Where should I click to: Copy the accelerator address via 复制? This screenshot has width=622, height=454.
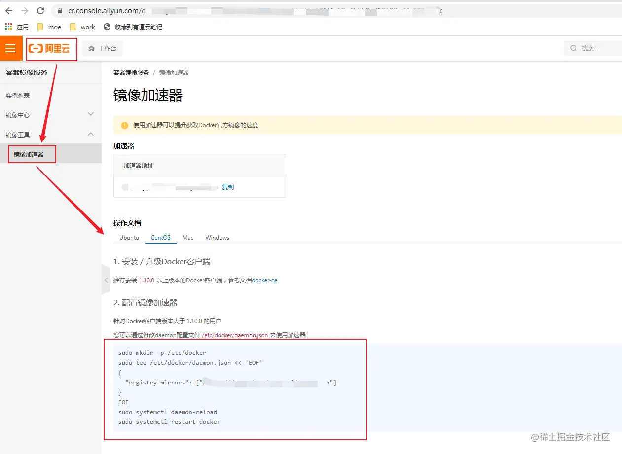(228, 187)
